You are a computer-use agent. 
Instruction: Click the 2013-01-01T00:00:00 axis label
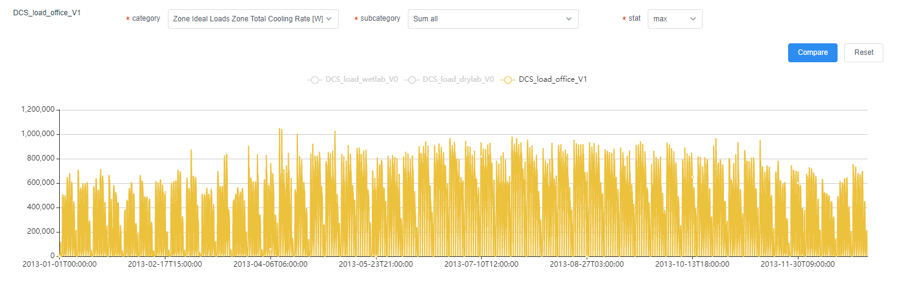(x=59, y=264)
